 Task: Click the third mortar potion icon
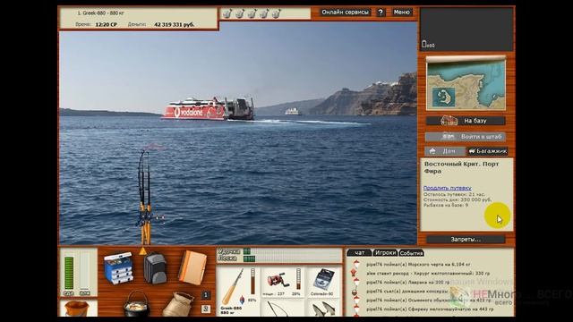pyautogui.click(x=252, y=14)
